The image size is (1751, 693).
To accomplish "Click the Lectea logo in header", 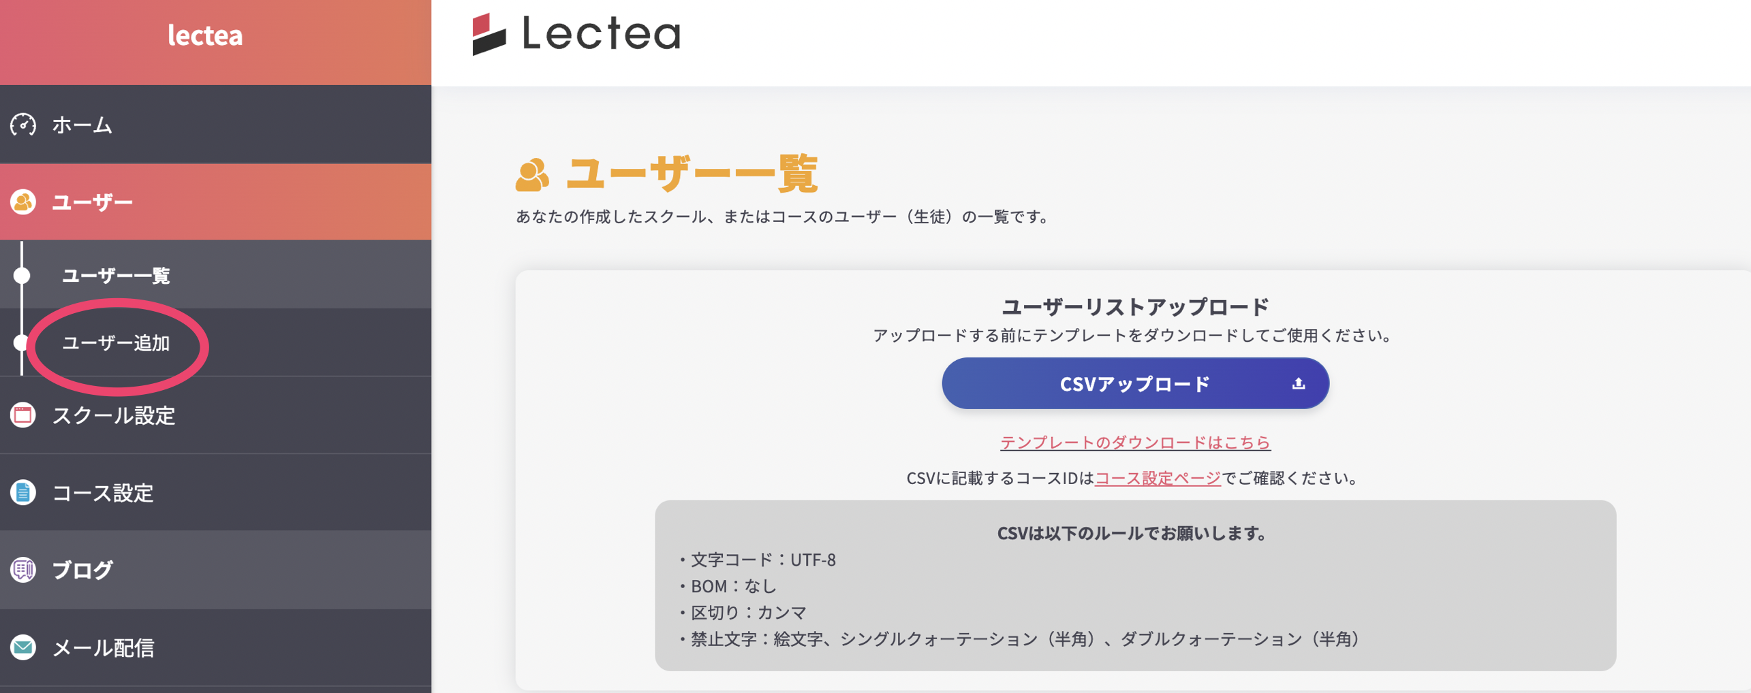I will click(576, 34).
